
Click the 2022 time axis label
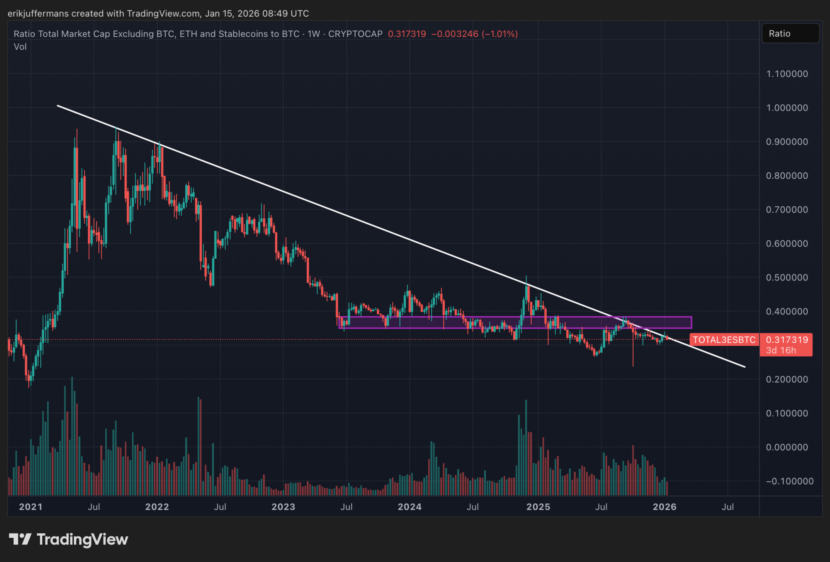click(x=157, y=507)
